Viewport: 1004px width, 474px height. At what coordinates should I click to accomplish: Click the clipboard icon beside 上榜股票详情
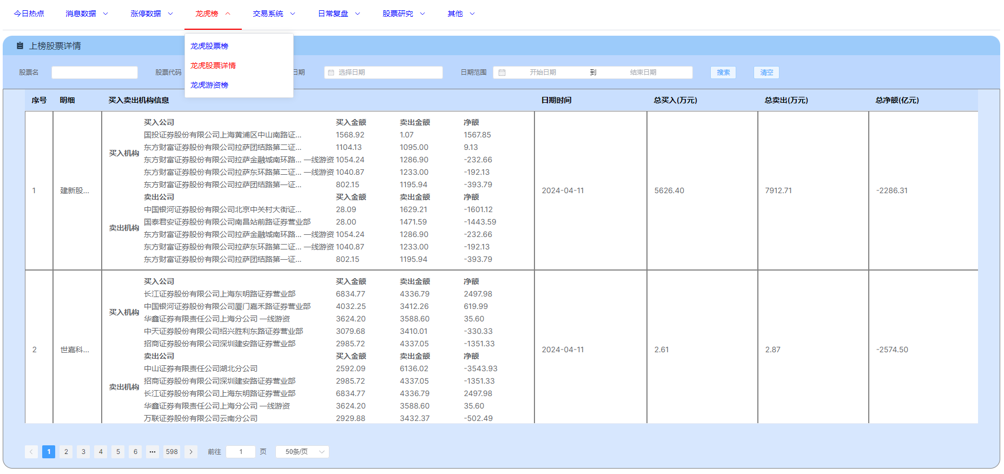click(20, 46)
